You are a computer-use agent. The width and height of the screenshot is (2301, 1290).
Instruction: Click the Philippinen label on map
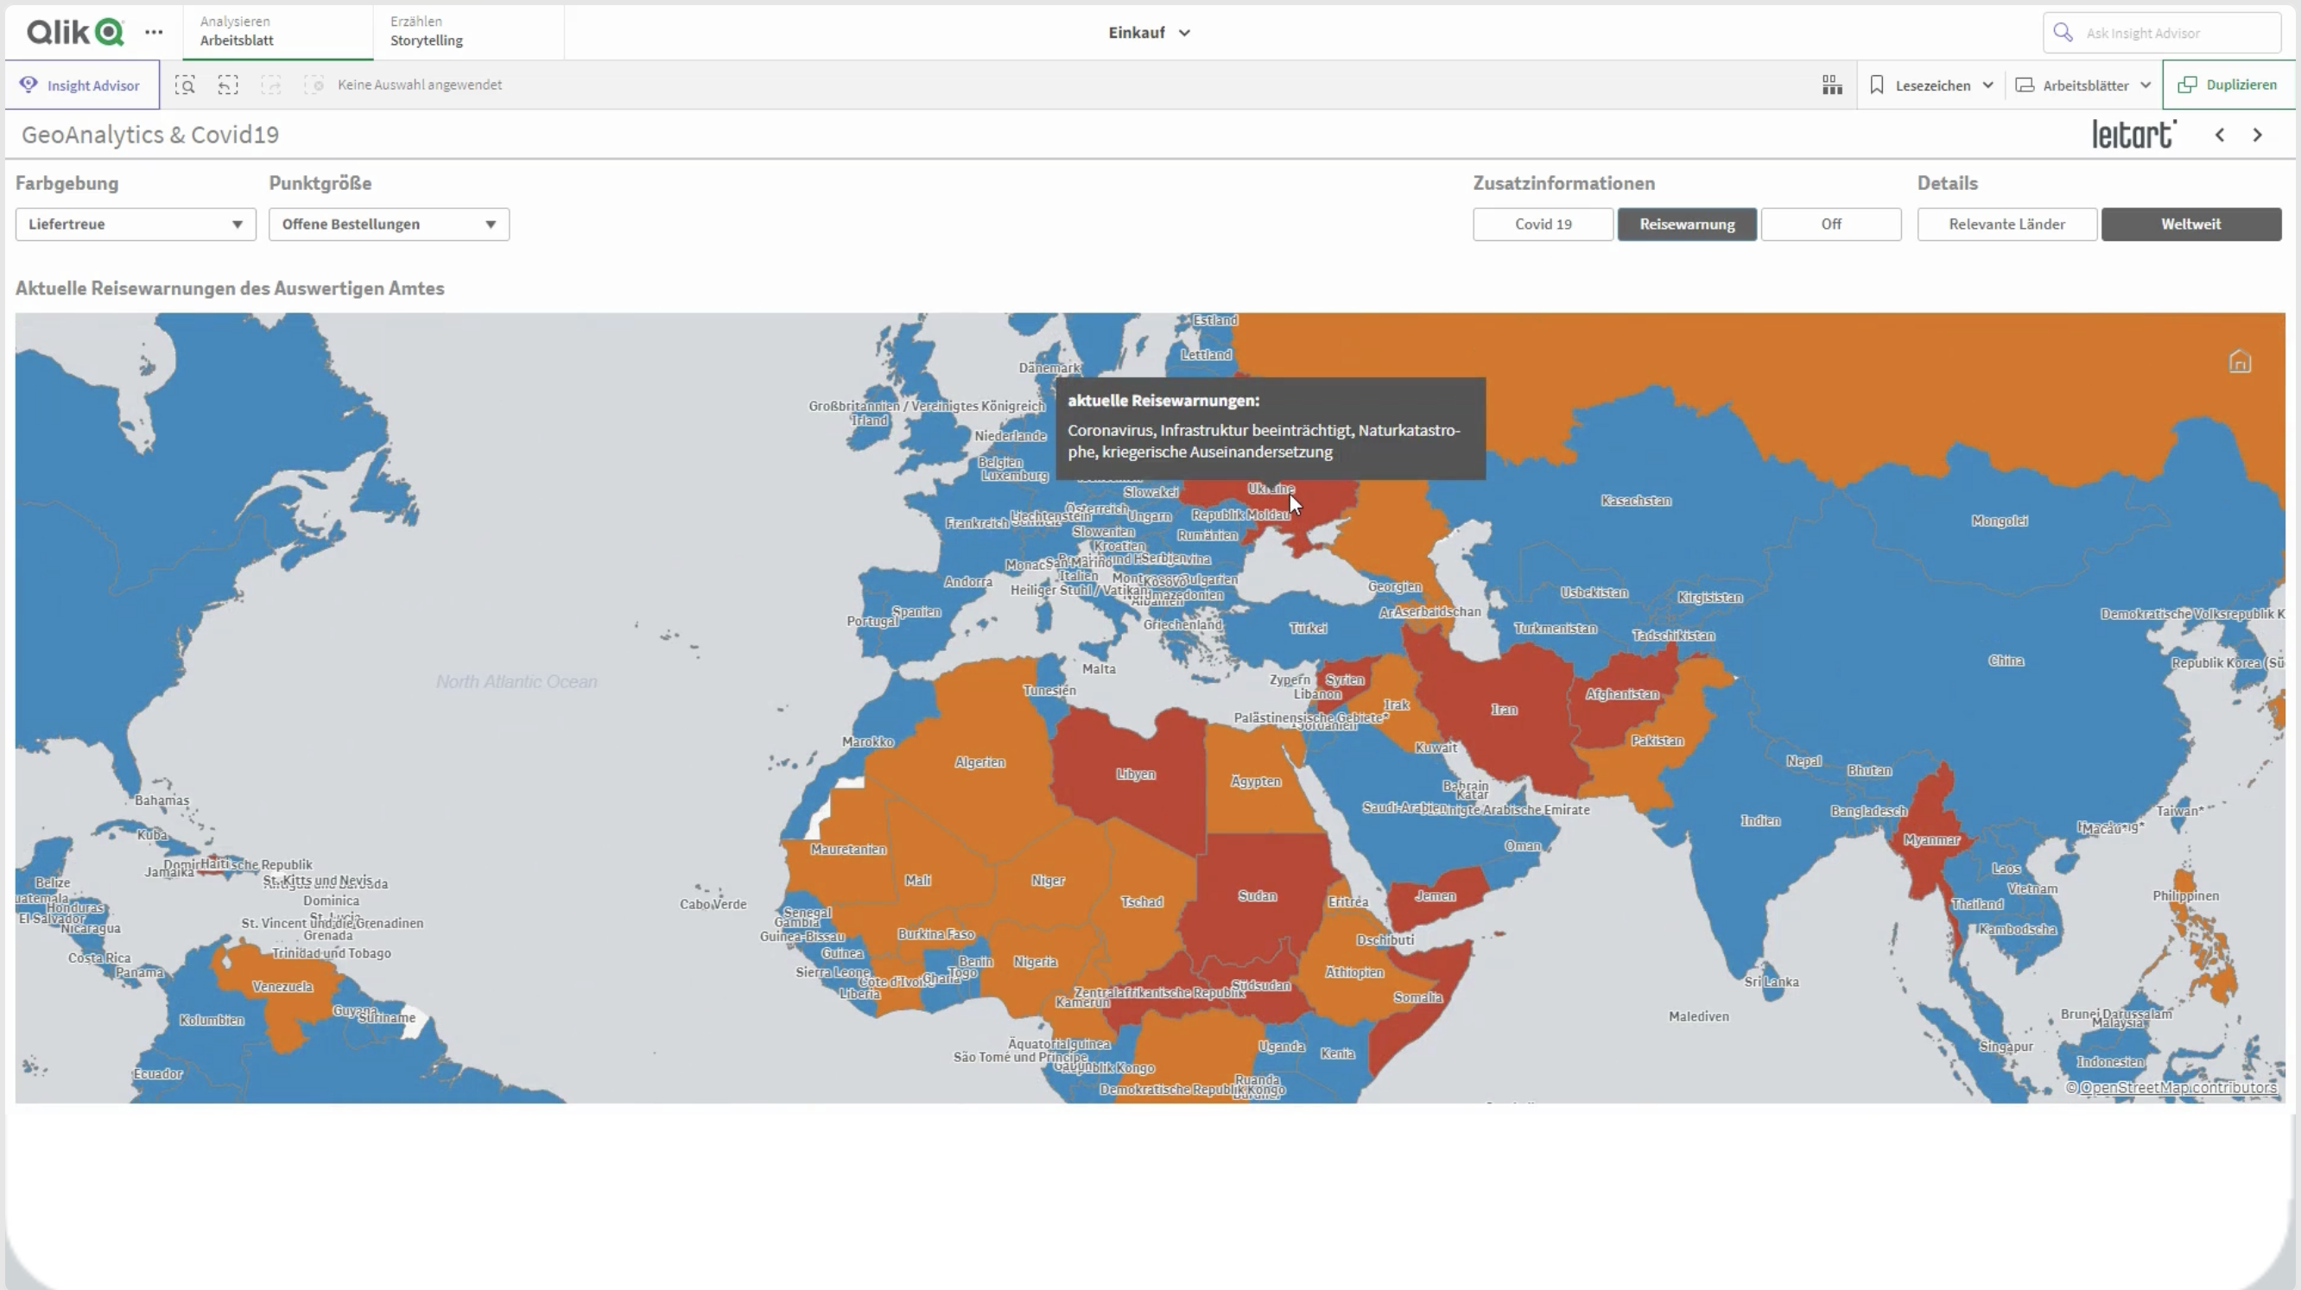pos(2186,895)
